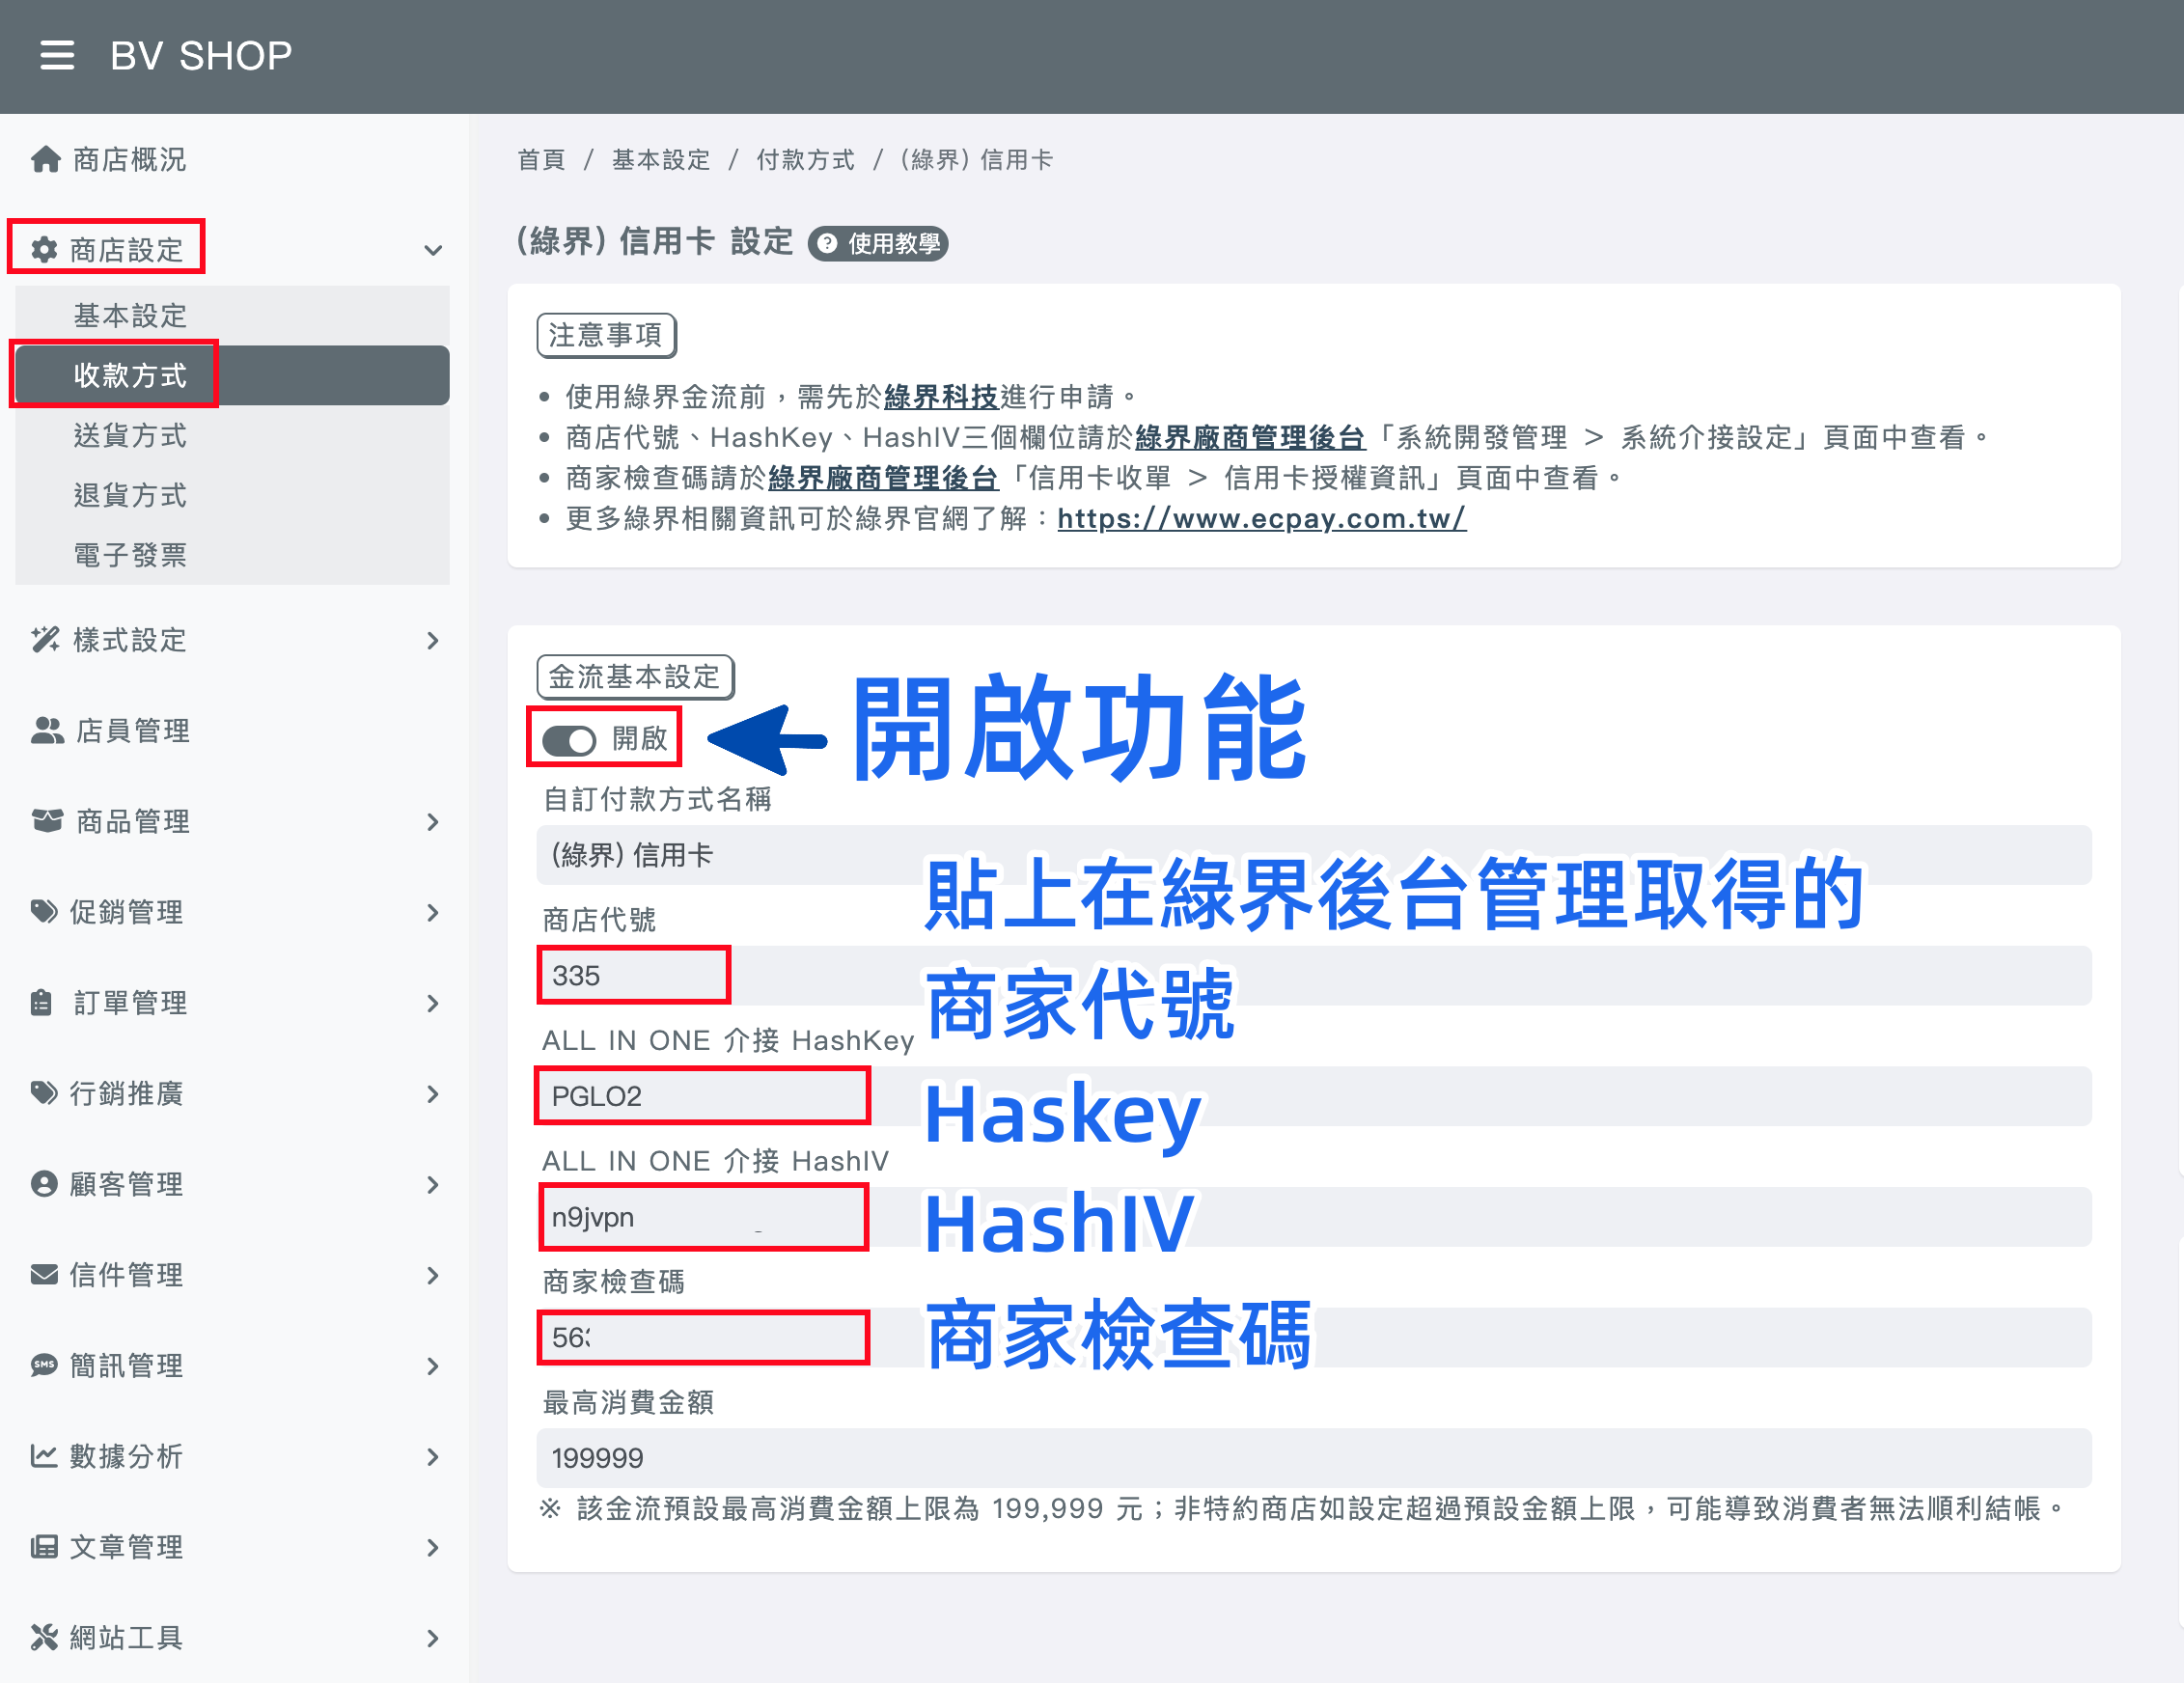Click the 商家檢查碼 input field
This screenshot has width=2184, height=1683.
point(1313,1337)
